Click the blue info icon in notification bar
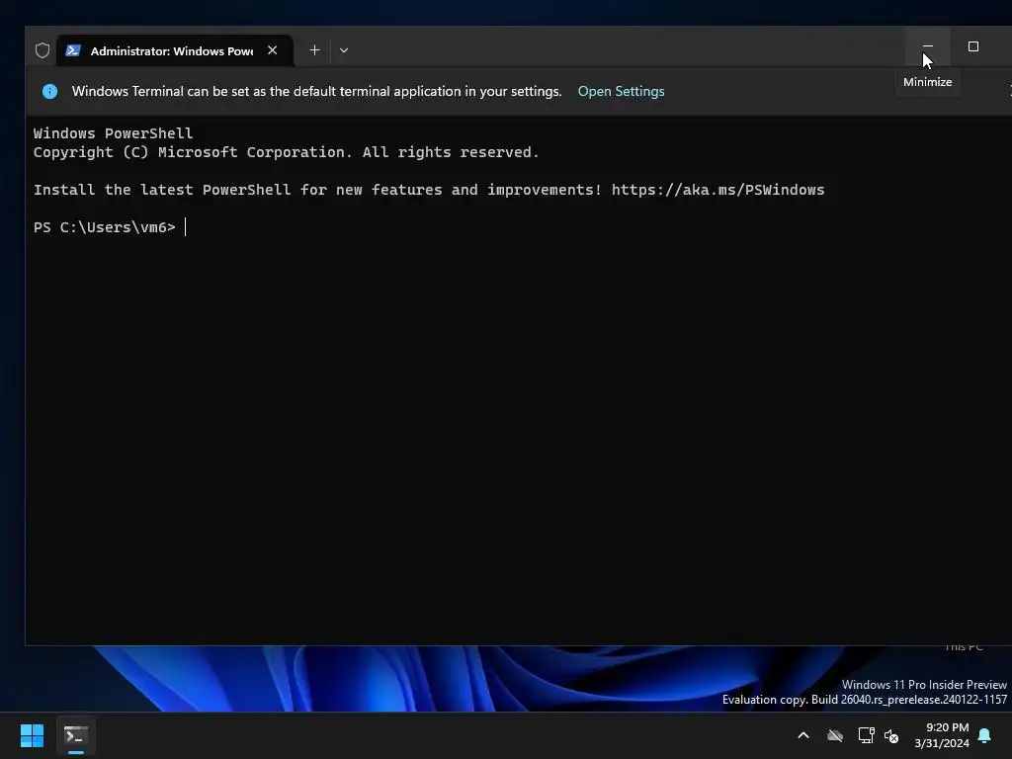 (49, 92)
